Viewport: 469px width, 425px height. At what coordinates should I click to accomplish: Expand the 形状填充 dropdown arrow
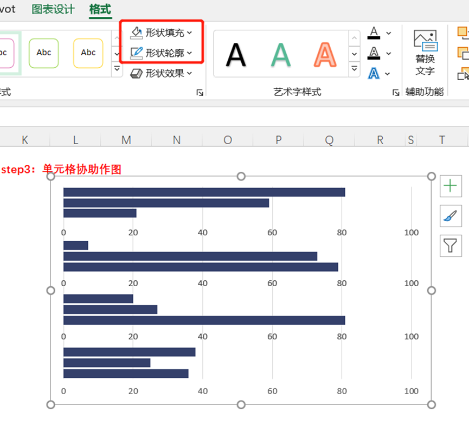point(189,33)
